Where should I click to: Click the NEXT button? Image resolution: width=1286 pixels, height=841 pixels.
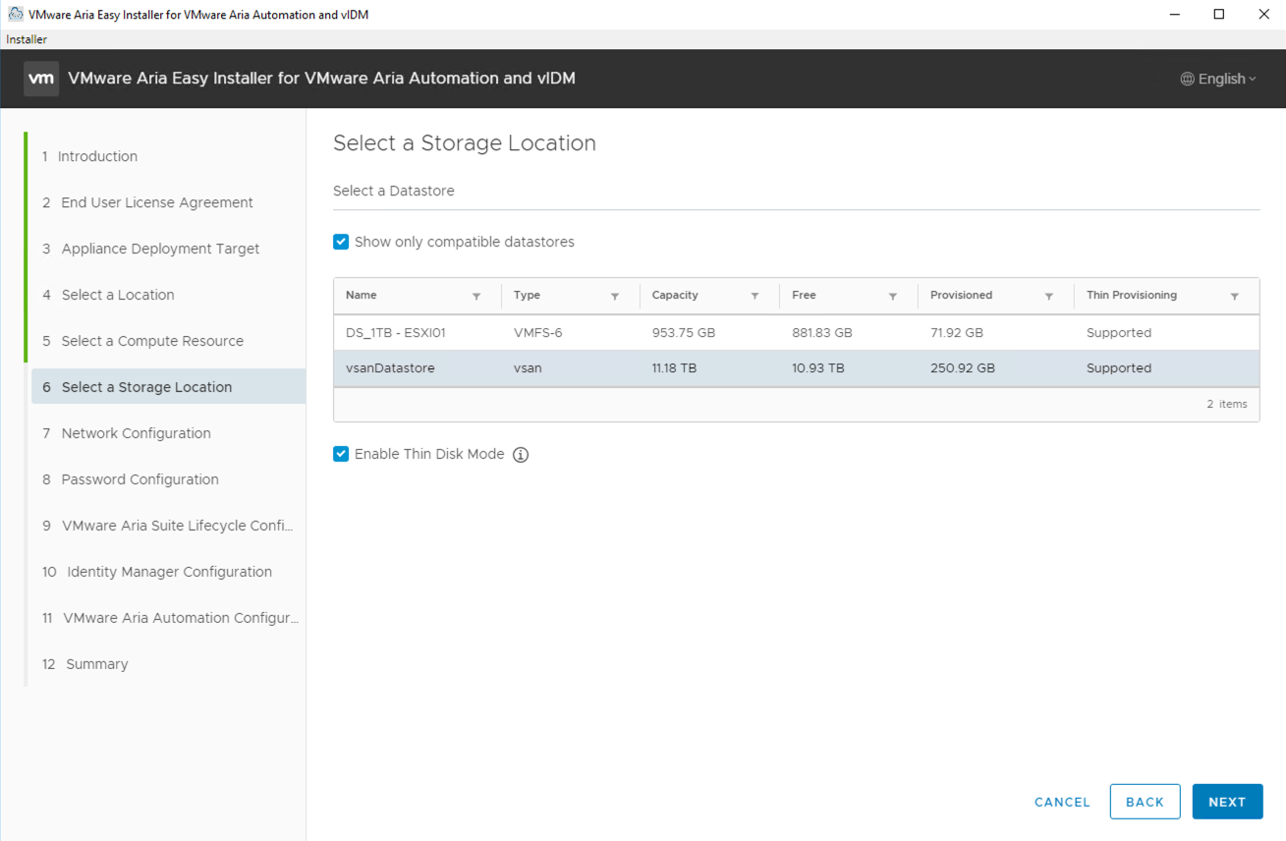coord(1227,802)
